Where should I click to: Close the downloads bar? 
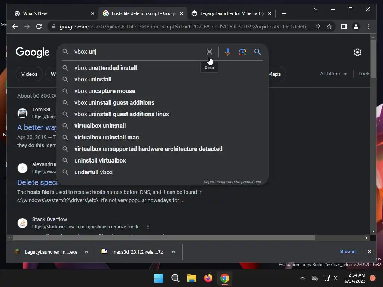(x=369, y=251)
